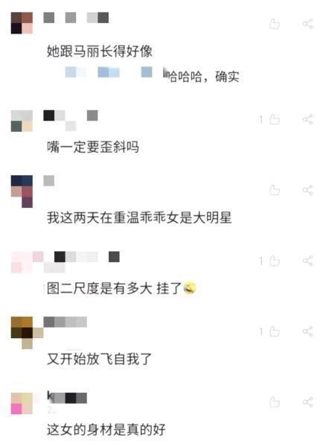Share the comment '图二尺度是有多大 挂了'
Viewport: 326px width, 447px height.
click(308, 261)
